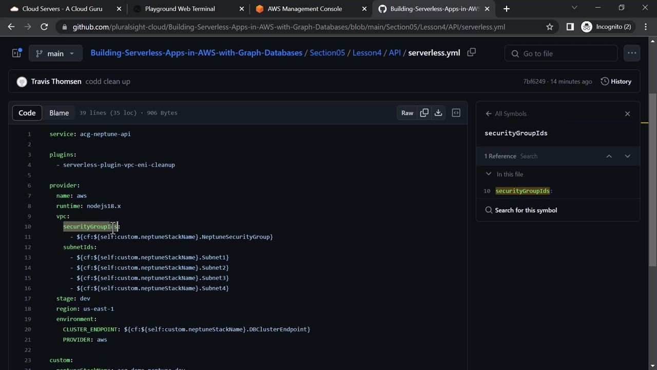Go back to All Symbols
Screen dimensions: 657x370
coord(506,114)
